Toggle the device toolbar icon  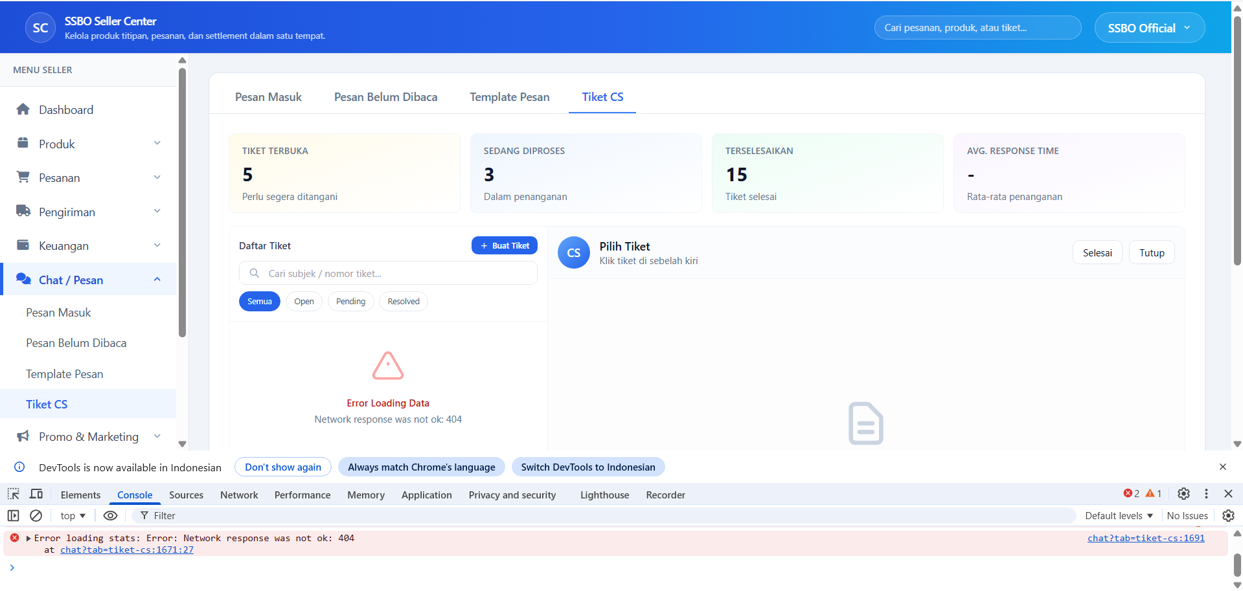36,494
